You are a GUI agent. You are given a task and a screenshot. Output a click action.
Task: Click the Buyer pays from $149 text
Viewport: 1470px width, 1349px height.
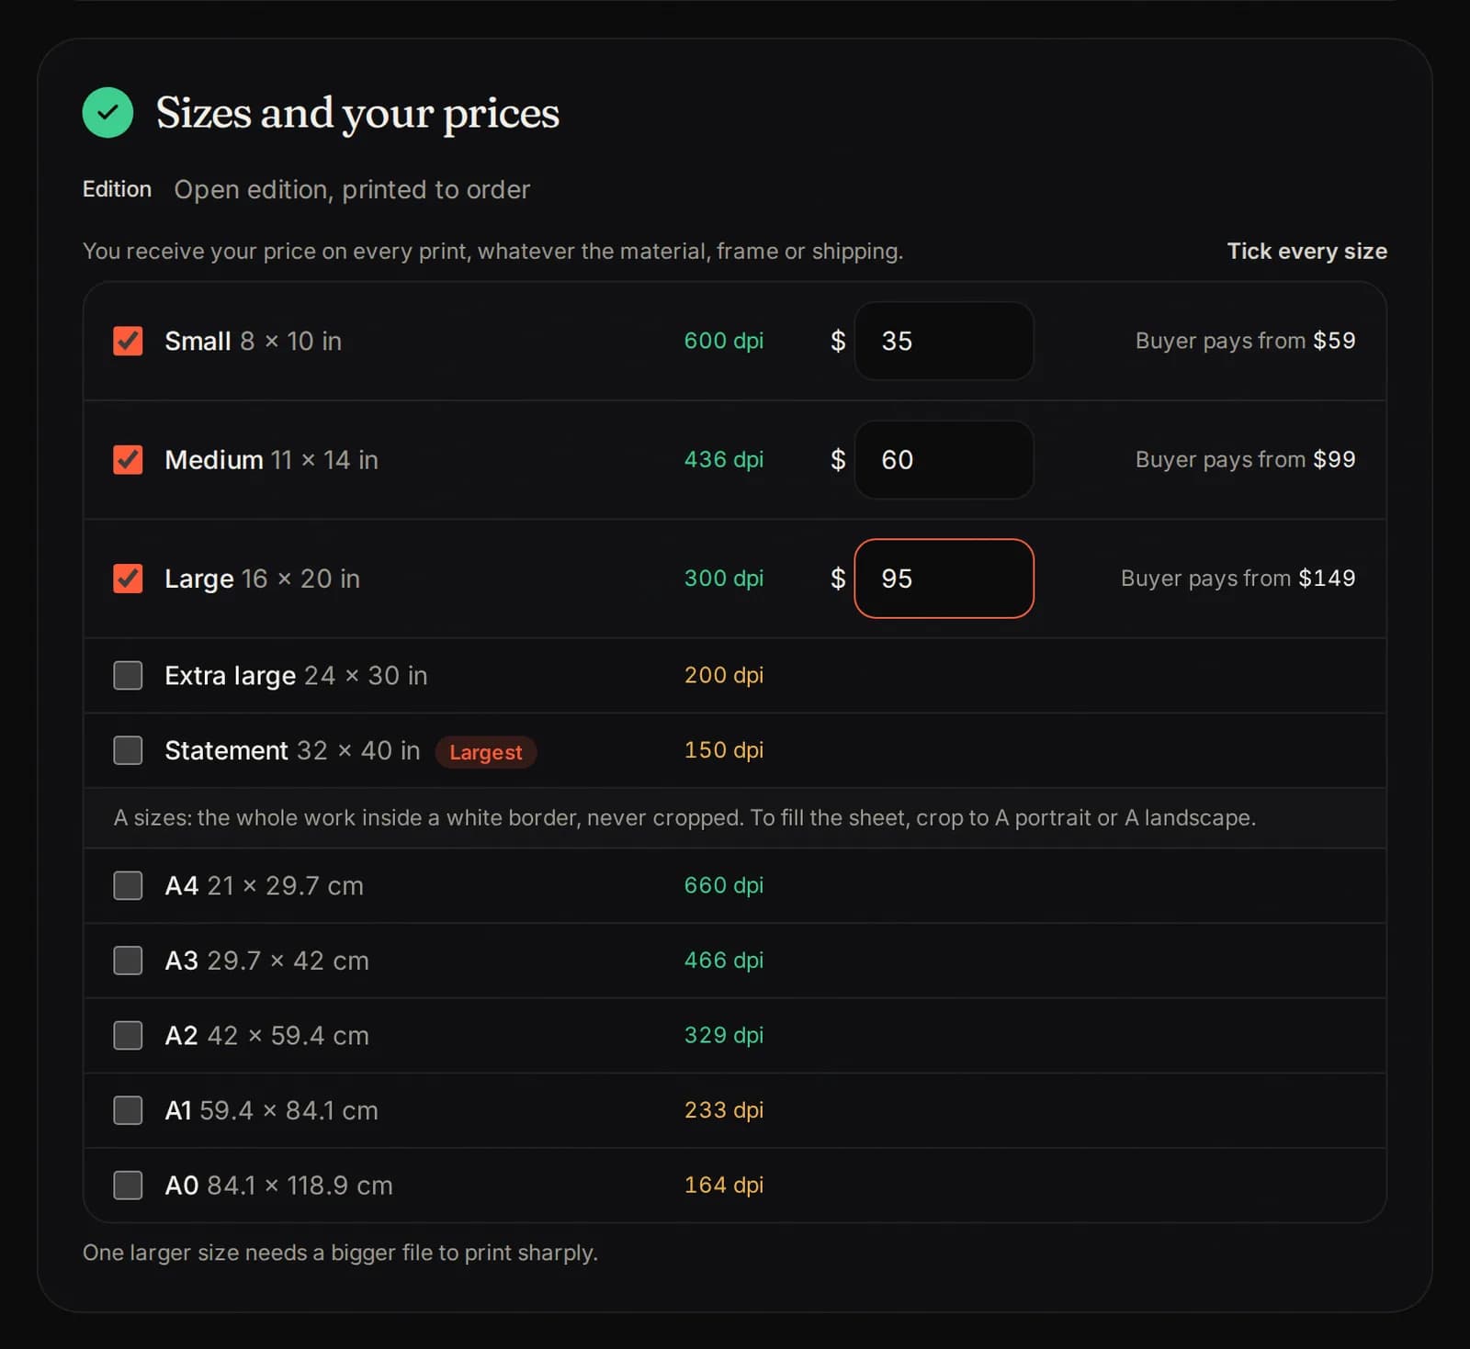tap(1238, 579)
